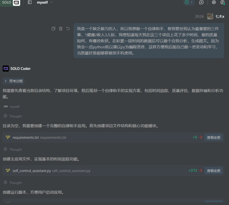Image resolution: width=229 pixels, height=205 pixels.
Task: Click the user avatar 七木x
Action: tap(210, 16)
